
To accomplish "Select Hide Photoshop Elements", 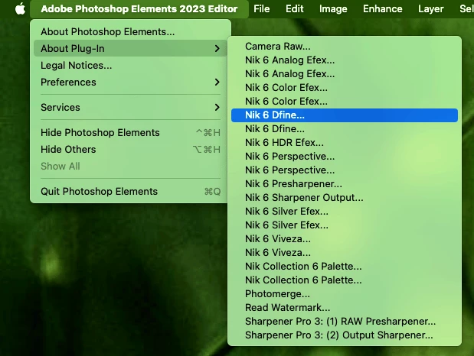I will tap(130, 132).
